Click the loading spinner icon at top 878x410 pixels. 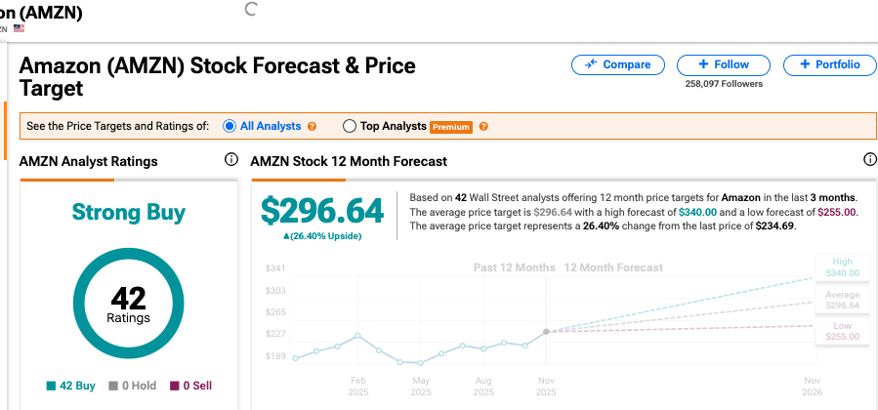coord(250,10)
